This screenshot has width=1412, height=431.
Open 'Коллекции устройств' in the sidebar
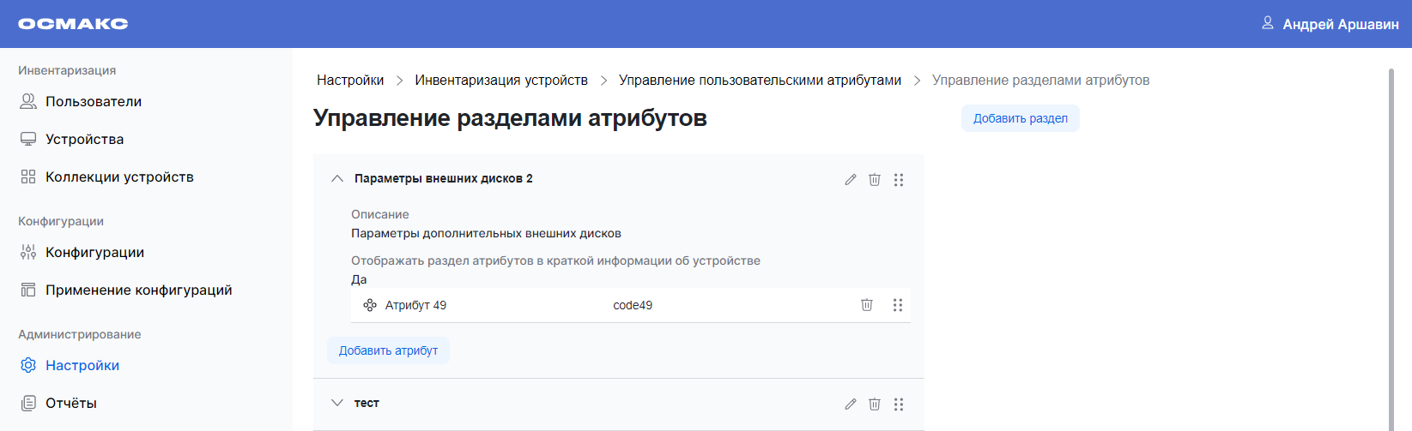click(x=119, y=177)
